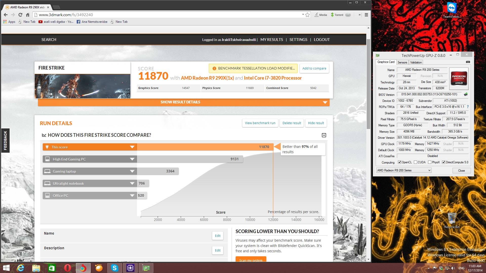Click the Gaming laptop 3364 bar
486x273 pixels.
[x=158, y=171]
